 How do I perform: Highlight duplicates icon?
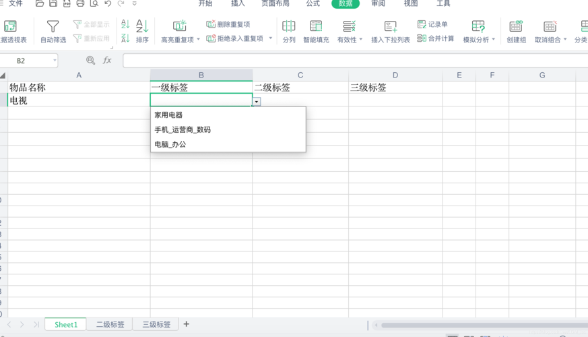(x=180, y=26)
